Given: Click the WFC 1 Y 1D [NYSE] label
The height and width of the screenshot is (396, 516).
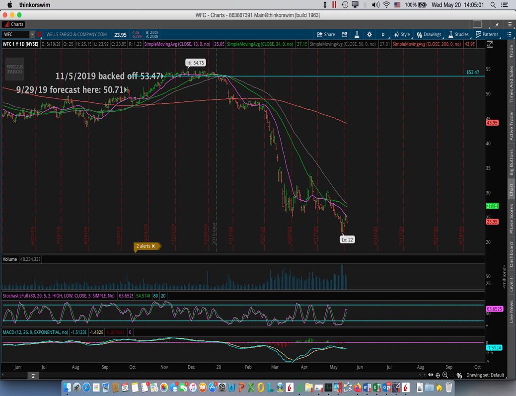Looking at the screenshot, I should (x=20, y=44).
